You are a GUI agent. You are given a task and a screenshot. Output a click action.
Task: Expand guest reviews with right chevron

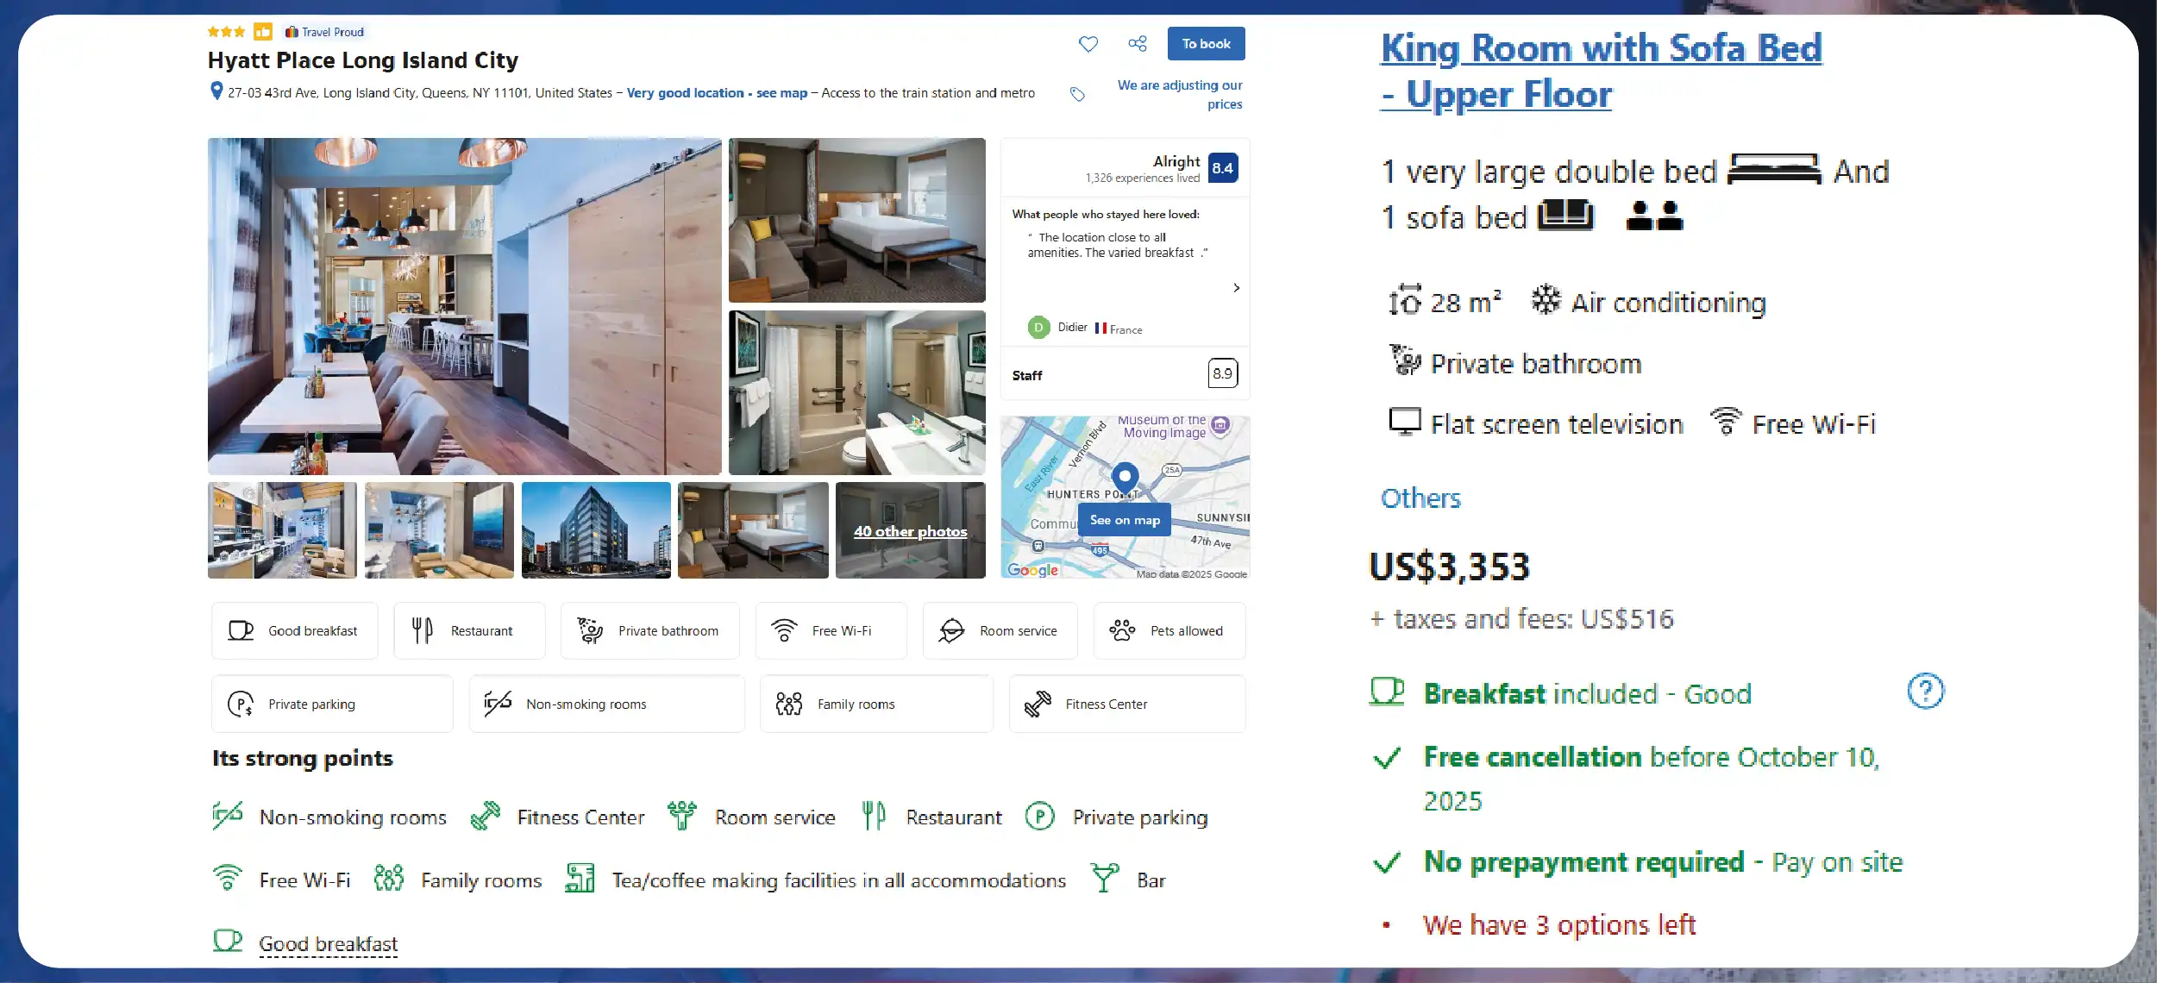pos(1236,288)
